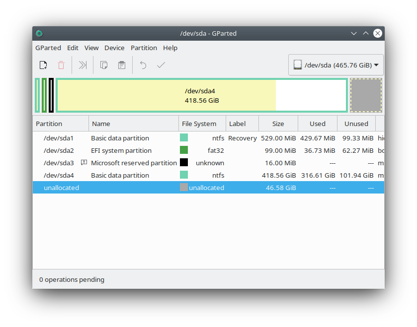This screenshot has width=417, height=327.
Task: Click the "529.00 MiB" size value
Action: point(278,138)
